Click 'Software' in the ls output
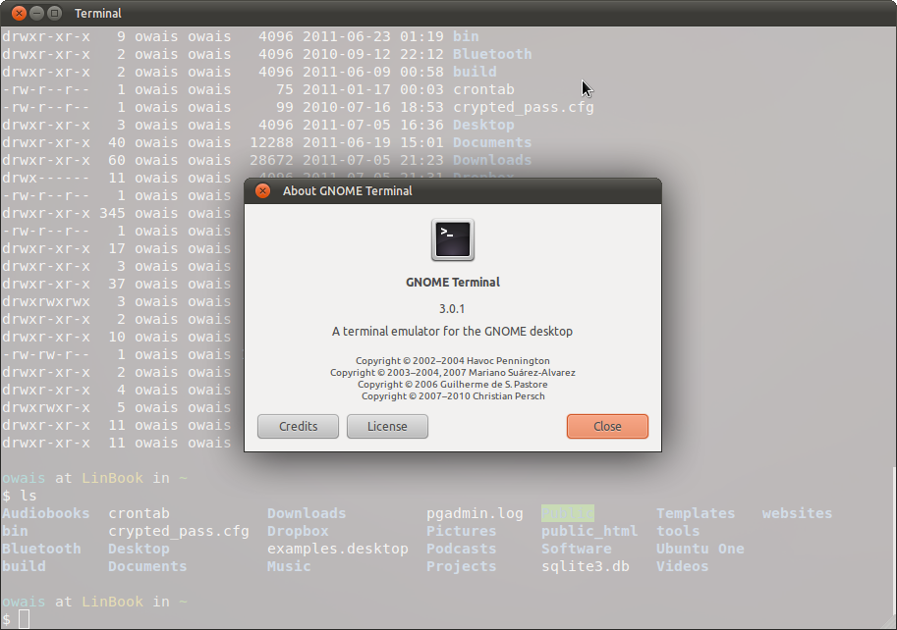Image resolution: width=897 pixels, height=630 pixels. click(x=576, y=549)
